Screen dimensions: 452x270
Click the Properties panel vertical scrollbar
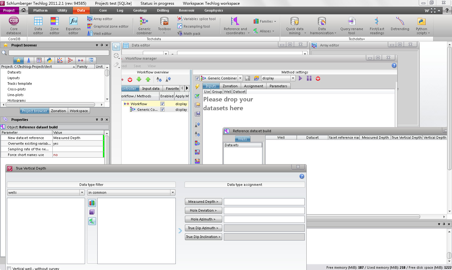pos(107,148)
